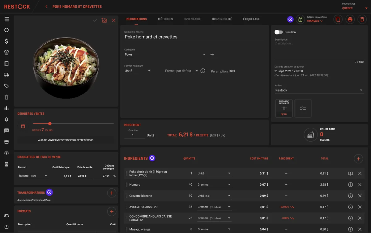Viewport: 371px width, 233px height.
Task: Click the lock icon in the top toolbar
Action: [300, 19]
